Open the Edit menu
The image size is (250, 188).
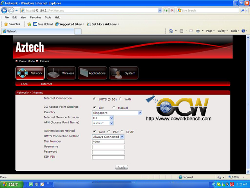tap(15, 17)
